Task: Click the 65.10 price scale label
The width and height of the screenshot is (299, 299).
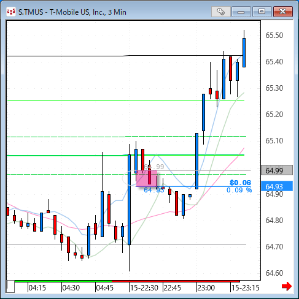Action: point(274,141)
